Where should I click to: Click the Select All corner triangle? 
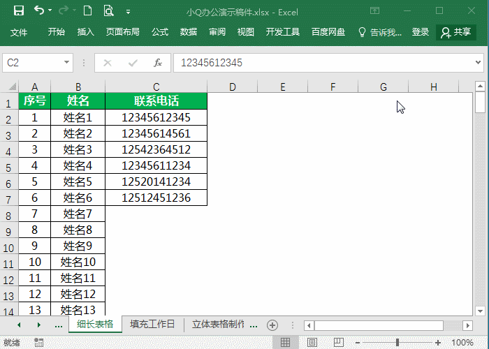(x=12, y=87)
